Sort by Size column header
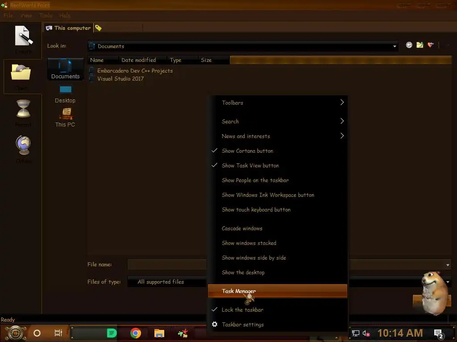The height and width of the screenshot is (342, 457). [x=214, y=60]
